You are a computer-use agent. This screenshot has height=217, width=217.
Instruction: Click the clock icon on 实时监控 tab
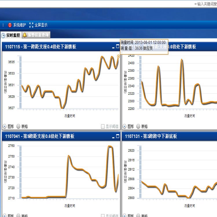(3, 36)
